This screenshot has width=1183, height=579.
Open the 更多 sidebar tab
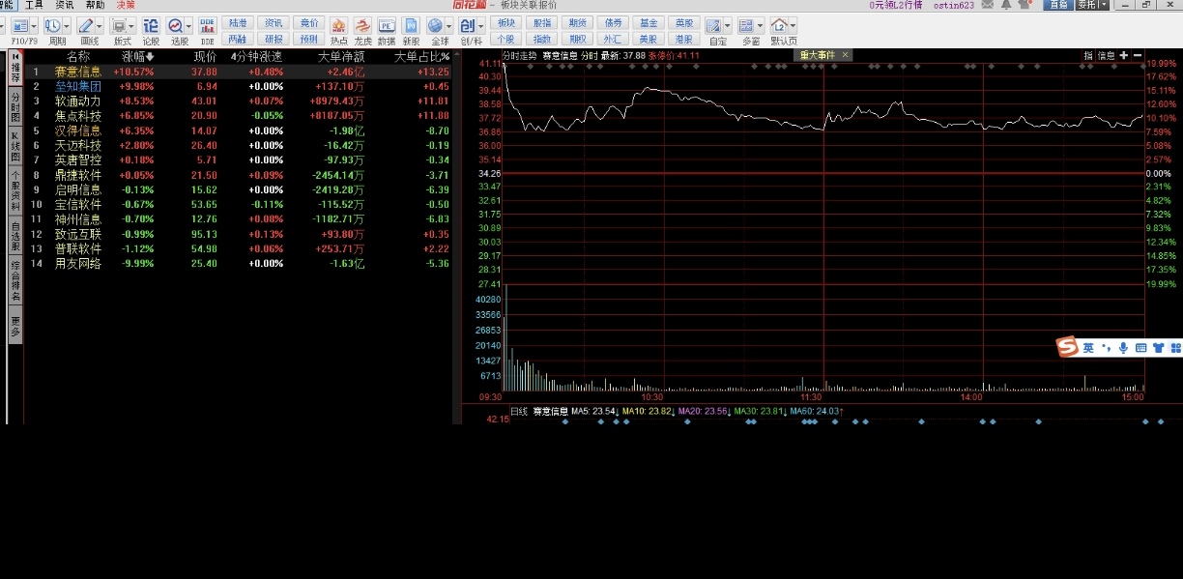[x=15, y=326]
